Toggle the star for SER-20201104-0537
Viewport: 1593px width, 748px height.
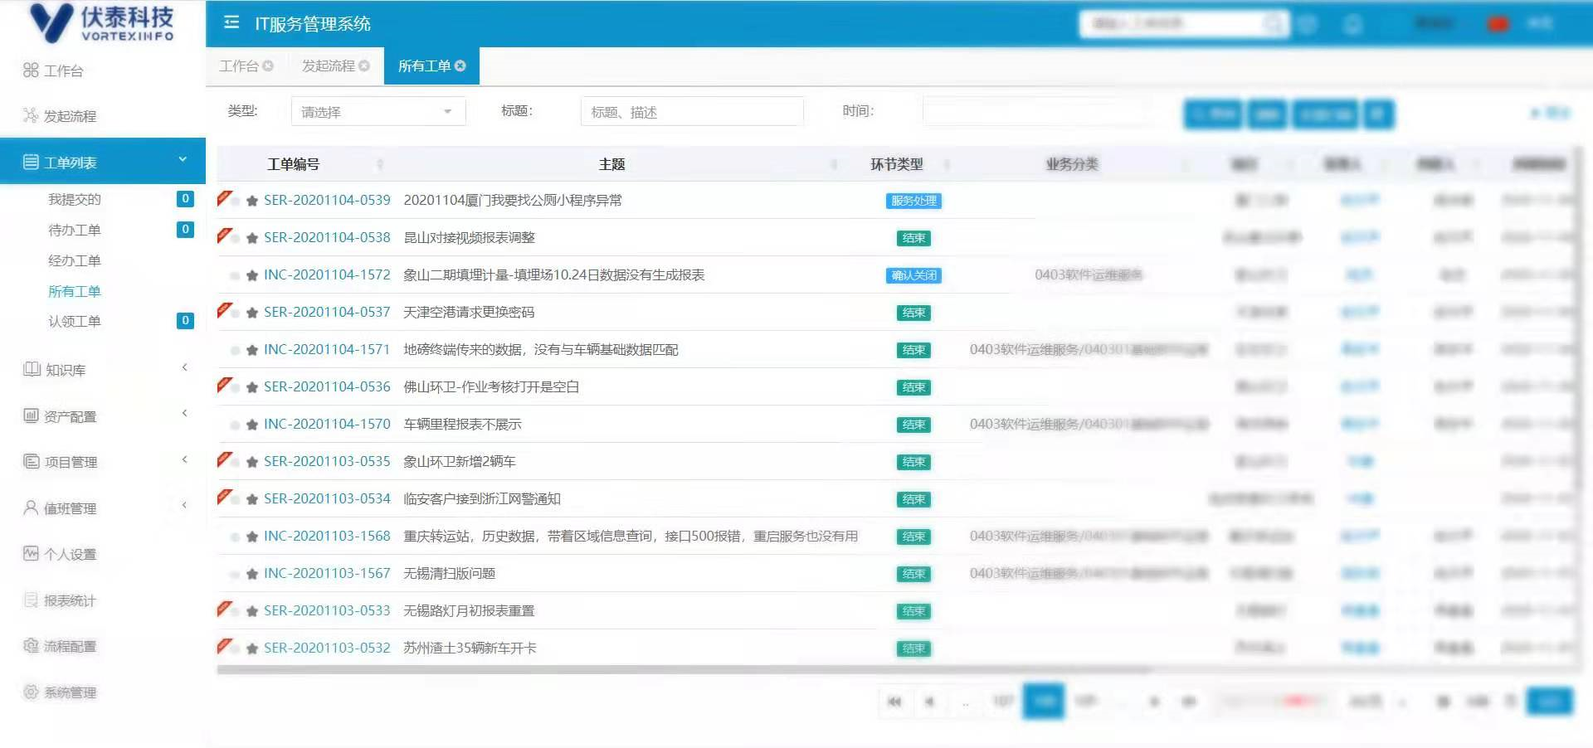pos(252,313)
